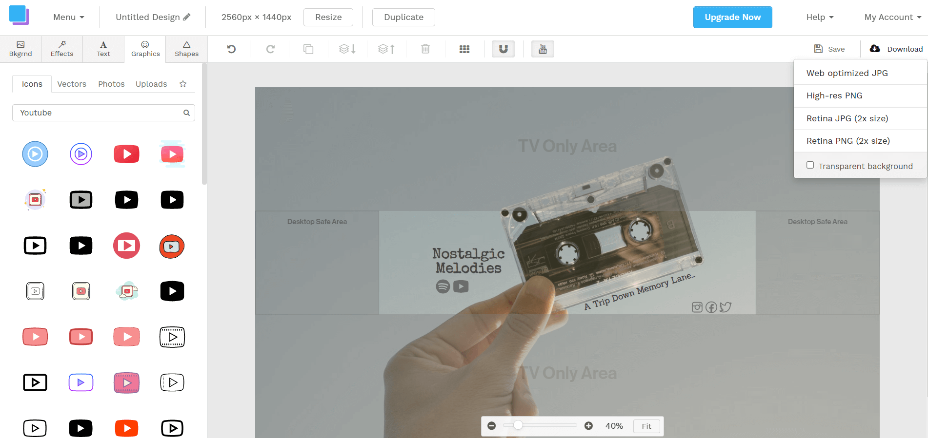Select the Icons tab
Screen dimensions: 928x438
tap(32, 84)
